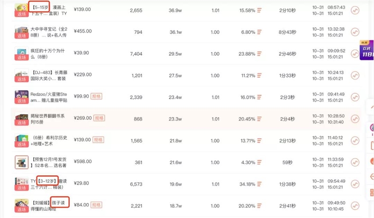Viewport: 374px width, 218px height.
Task: Open trend chart icon for 刘媛媛 山海经 row
Action: coord(355,206)
